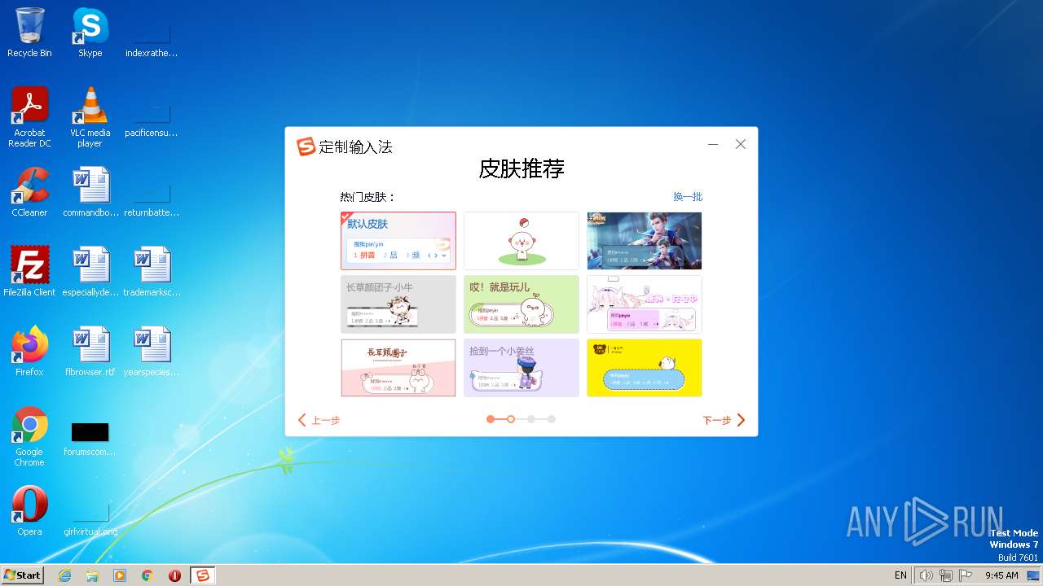The height and width of the screenshot is (586, 1043).
Task: Open forumscom... black thumbnail file
Action: 90,438
